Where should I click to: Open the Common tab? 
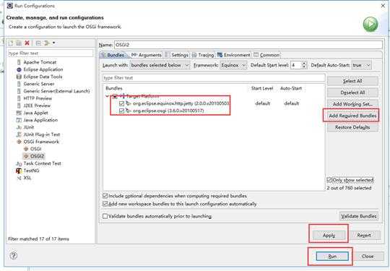(266, 55)
